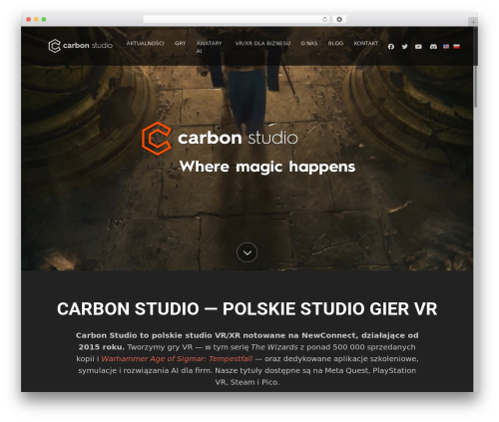Switch language via the Polish flag
Screen dimensions: 499x422
pos(457,47)
